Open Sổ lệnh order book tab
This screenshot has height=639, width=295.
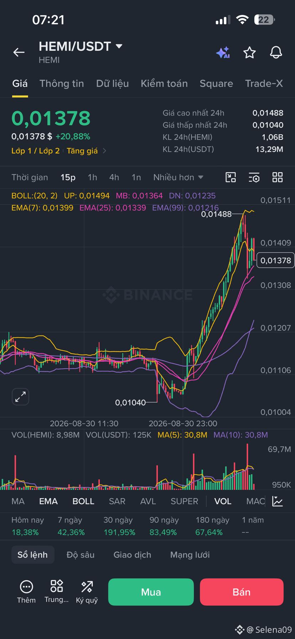point(33,554)
